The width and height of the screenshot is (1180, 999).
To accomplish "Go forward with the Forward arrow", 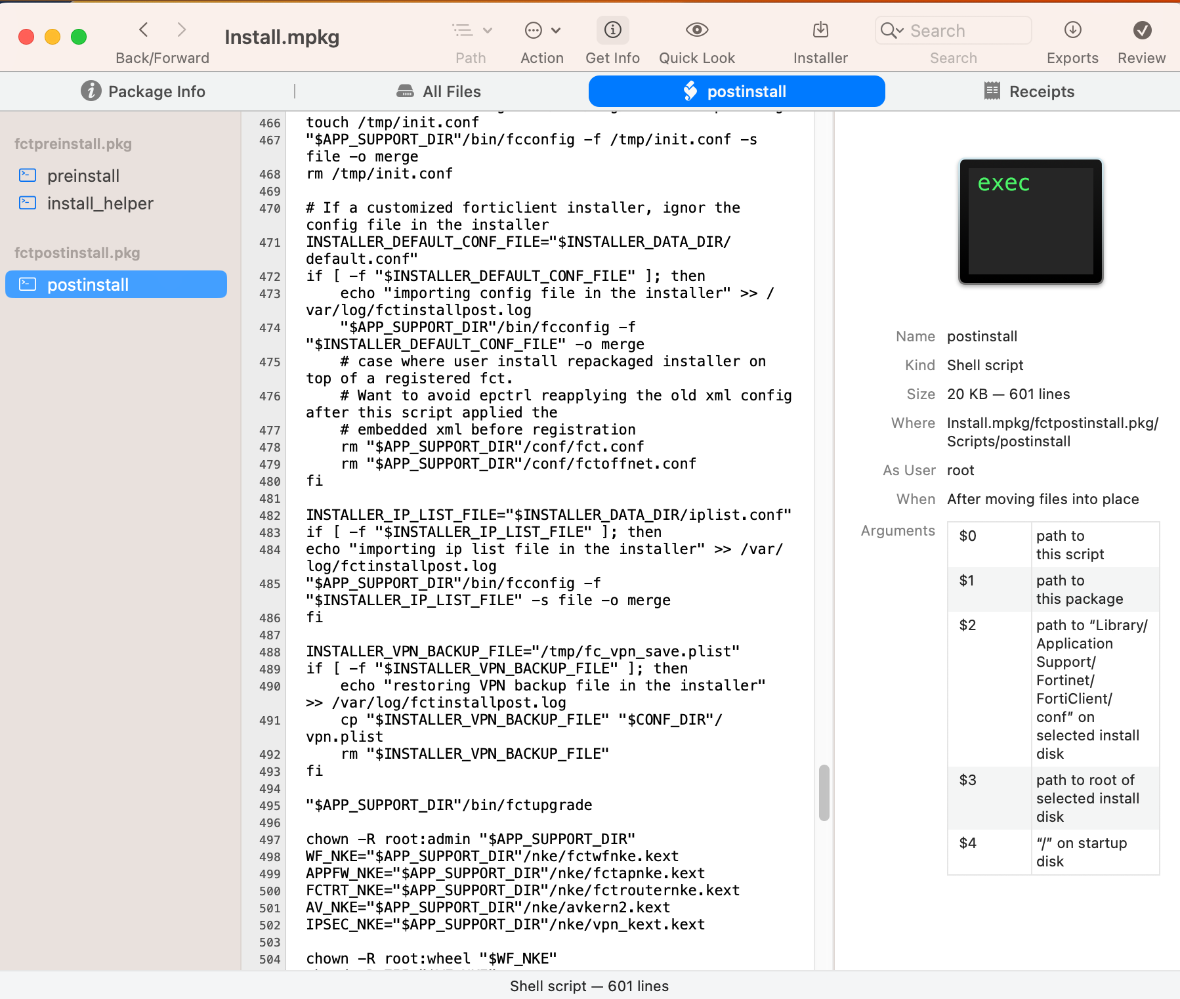I will tap(182, 30).
